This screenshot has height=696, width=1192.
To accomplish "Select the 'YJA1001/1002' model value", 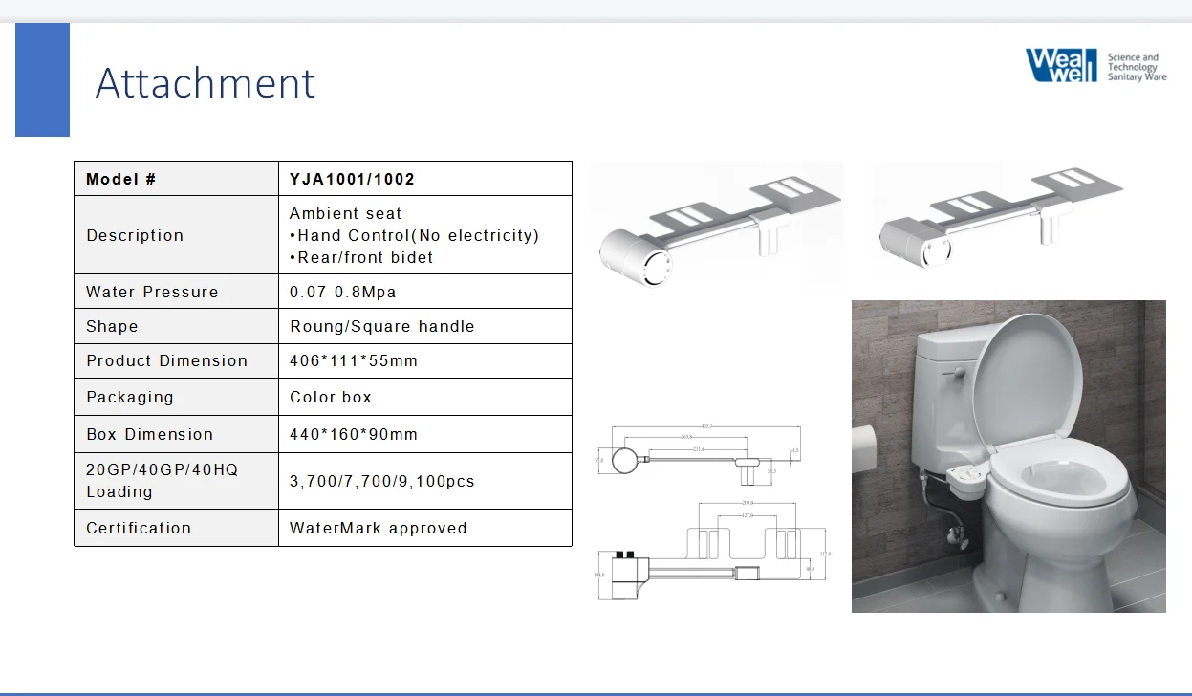I will pos(353,179).
